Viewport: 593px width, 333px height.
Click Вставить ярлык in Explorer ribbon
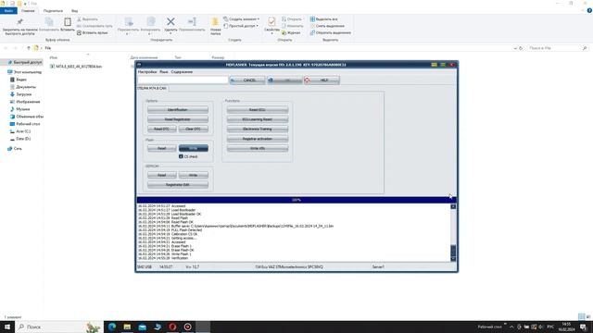click(x=93, y=33)
